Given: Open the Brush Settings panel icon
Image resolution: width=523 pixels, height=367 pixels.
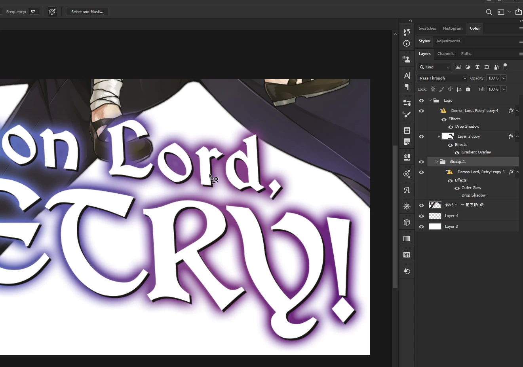Looking at the screenshot, I should click(x=407, y=103).
